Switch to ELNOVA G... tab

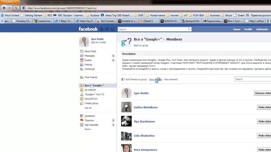[170, 21]
